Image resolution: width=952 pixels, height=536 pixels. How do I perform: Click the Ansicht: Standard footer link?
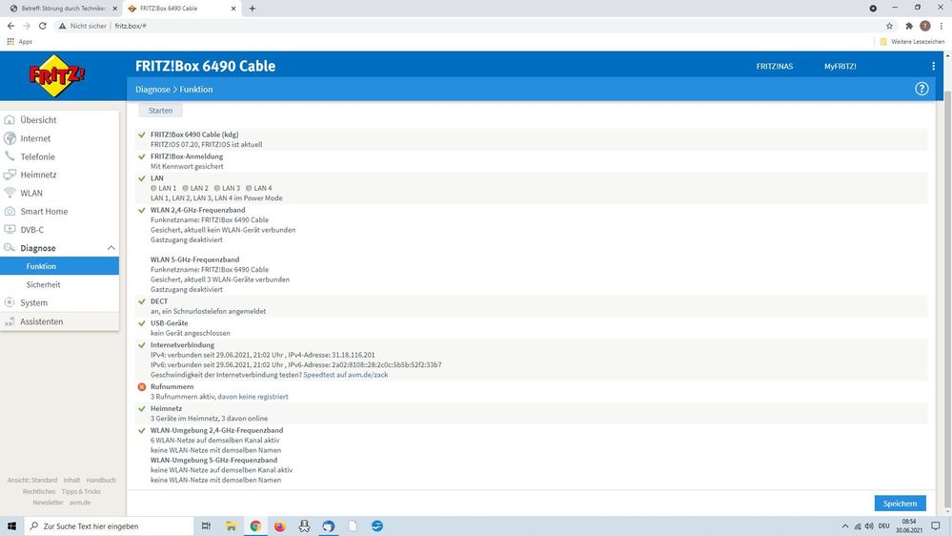(x=32, y=480)
